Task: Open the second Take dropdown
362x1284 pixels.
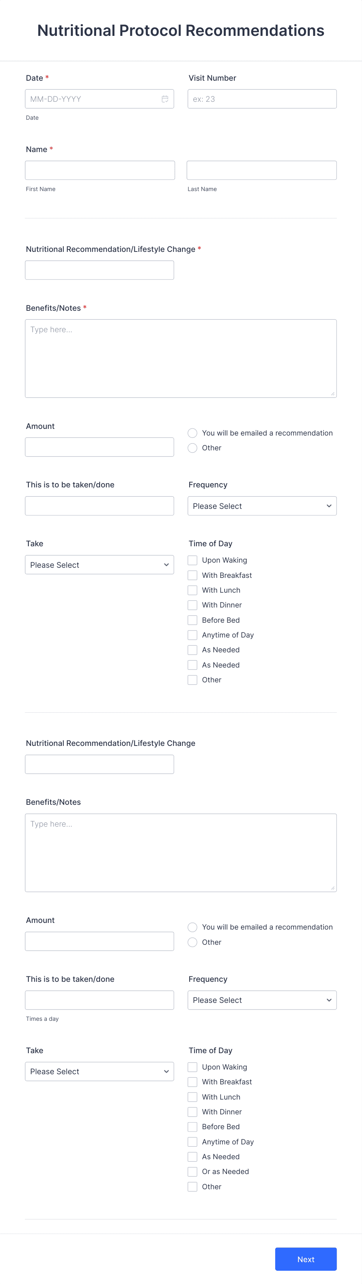Action: 99,1071
